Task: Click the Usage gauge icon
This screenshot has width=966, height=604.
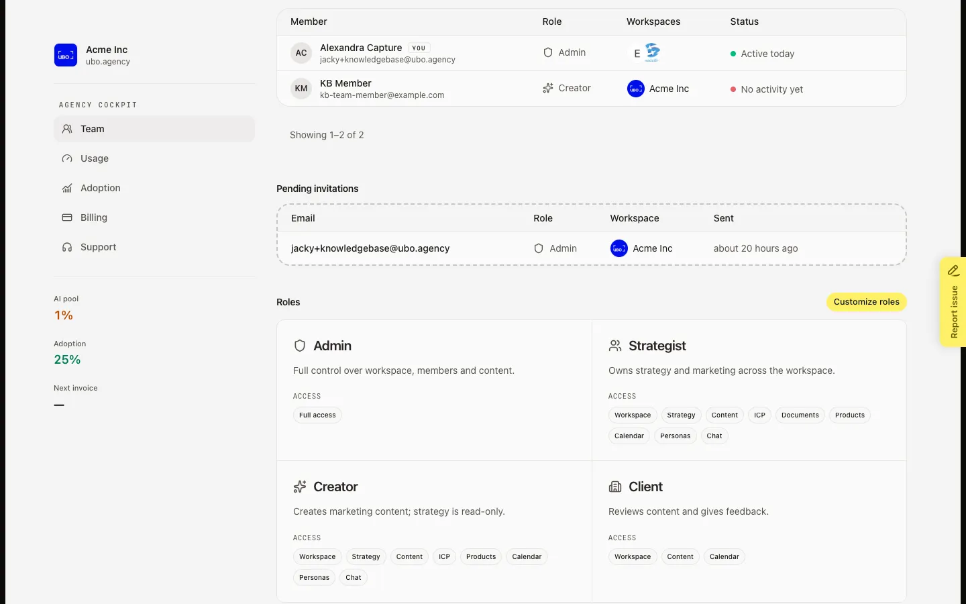Action: (67, 158)
